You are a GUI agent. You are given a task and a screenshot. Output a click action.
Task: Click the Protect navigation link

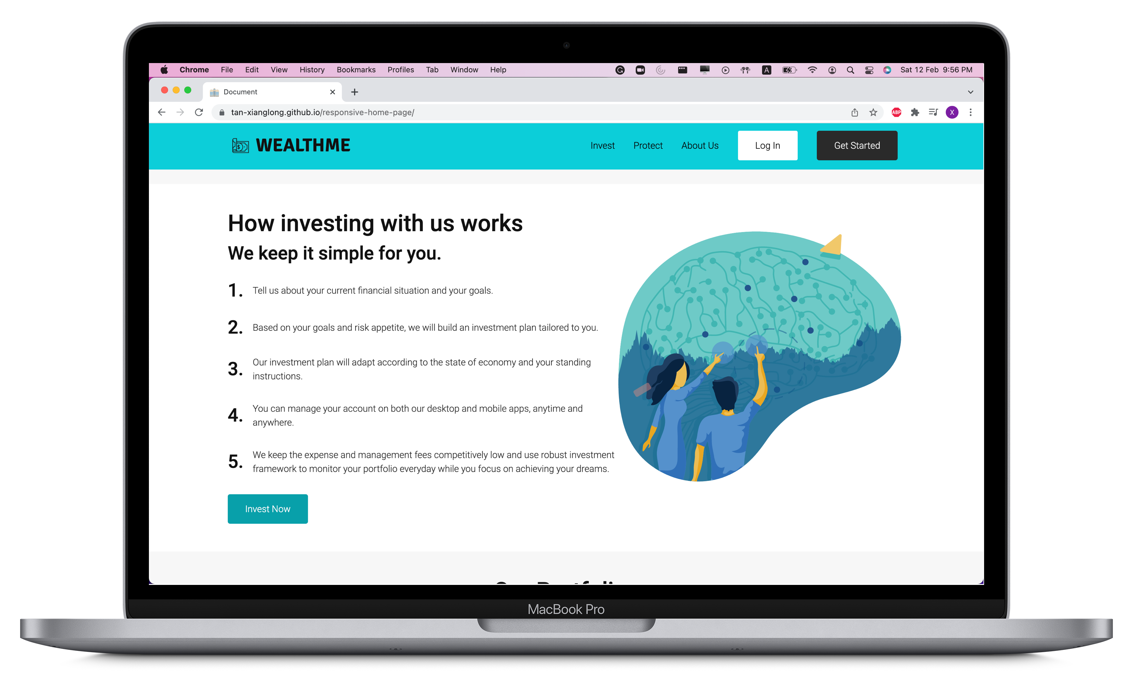pos(647,145)
